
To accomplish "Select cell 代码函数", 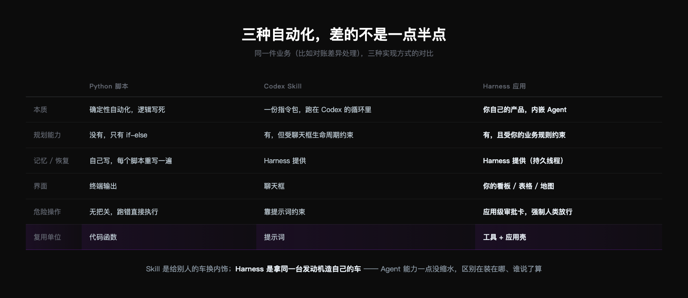I will point(103,237).
